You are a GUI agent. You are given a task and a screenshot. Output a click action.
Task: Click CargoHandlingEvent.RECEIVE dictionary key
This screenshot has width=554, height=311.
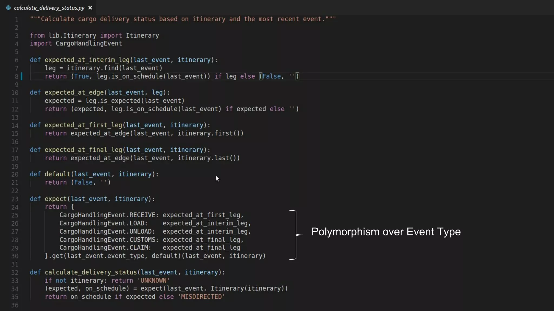click(107, 215)
